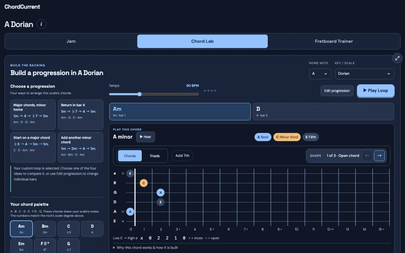Pick the Bm chord in palette

(x=45, y=229)
